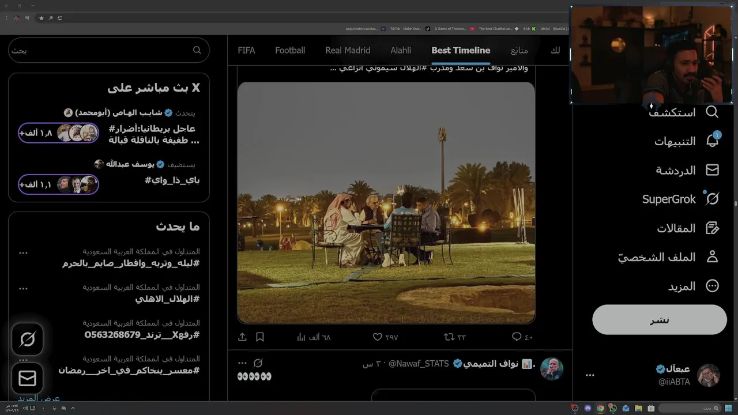Switch to the Alahli tab

click(401, 50)
